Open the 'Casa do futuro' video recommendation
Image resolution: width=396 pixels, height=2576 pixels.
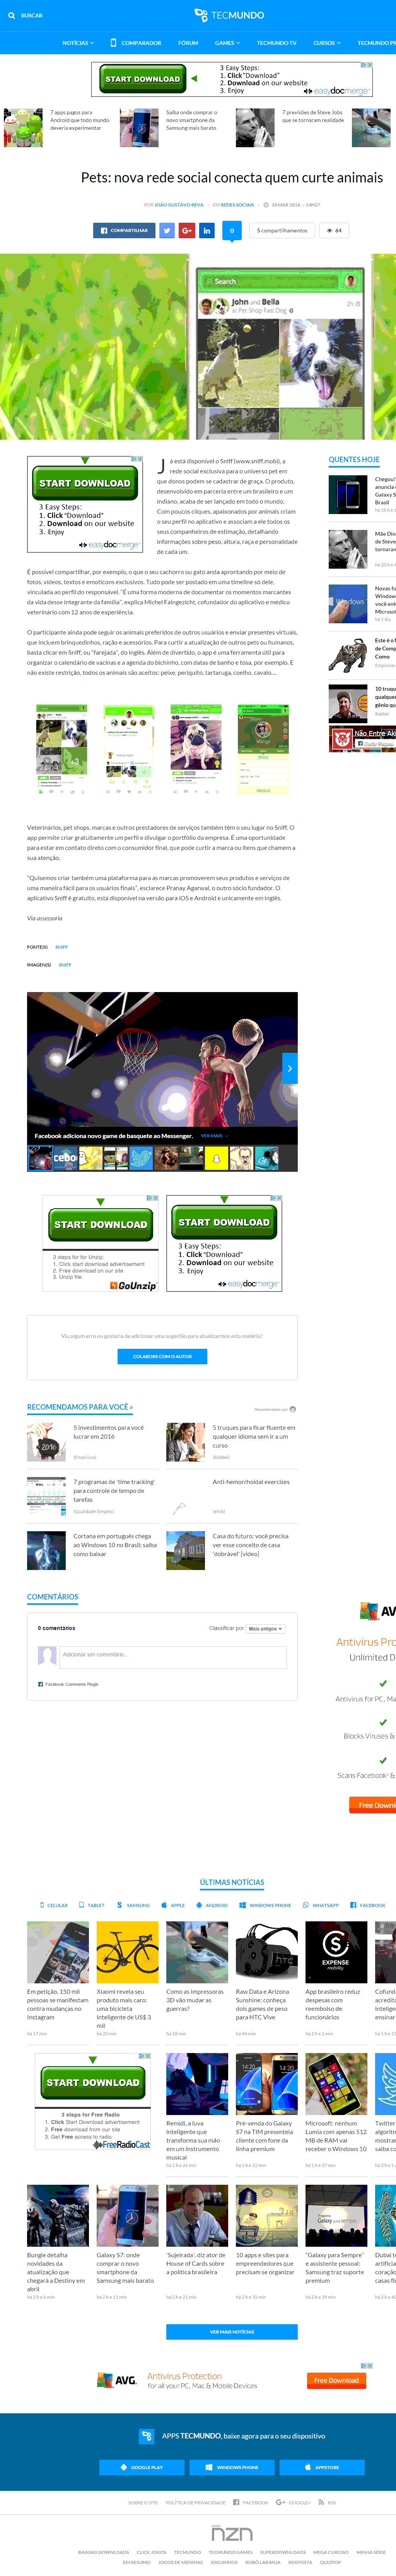pos(250,1545)
